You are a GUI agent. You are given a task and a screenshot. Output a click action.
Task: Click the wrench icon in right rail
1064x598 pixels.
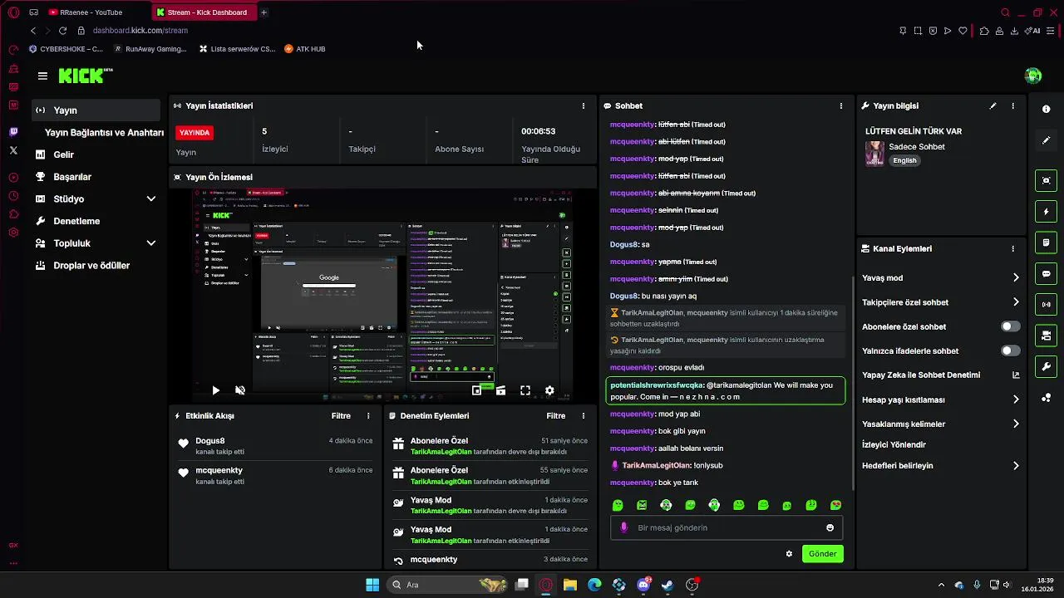[1046, 366]
